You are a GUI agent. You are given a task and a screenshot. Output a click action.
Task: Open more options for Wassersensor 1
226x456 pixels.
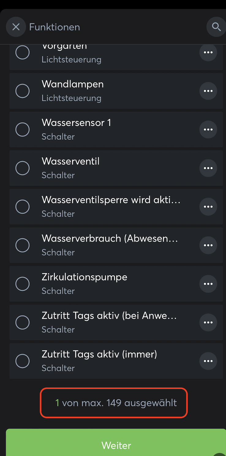coord(208,129)
